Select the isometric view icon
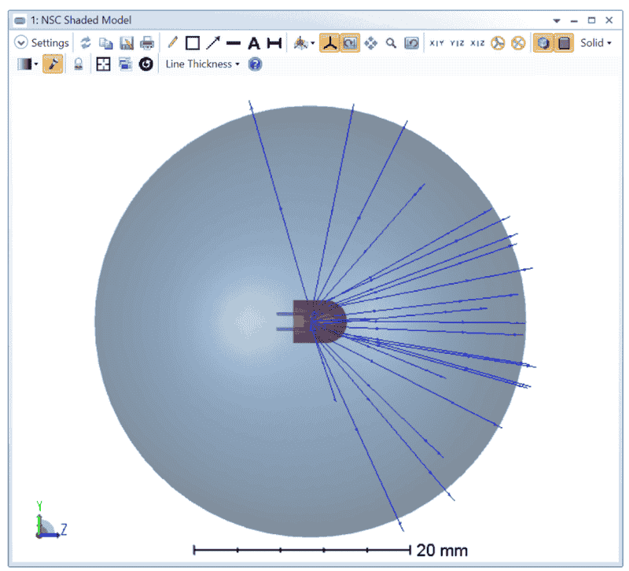 pos(498,43)
